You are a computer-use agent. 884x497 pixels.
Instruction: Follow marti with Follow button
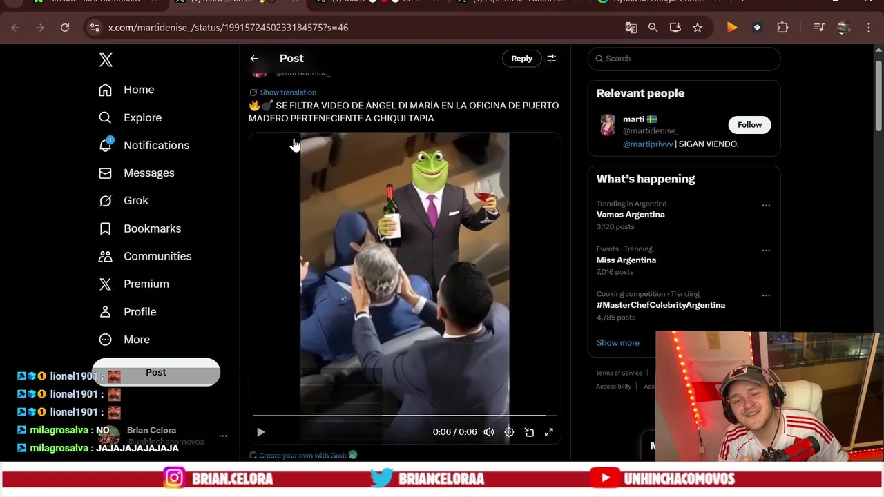[x=749, y=125]
